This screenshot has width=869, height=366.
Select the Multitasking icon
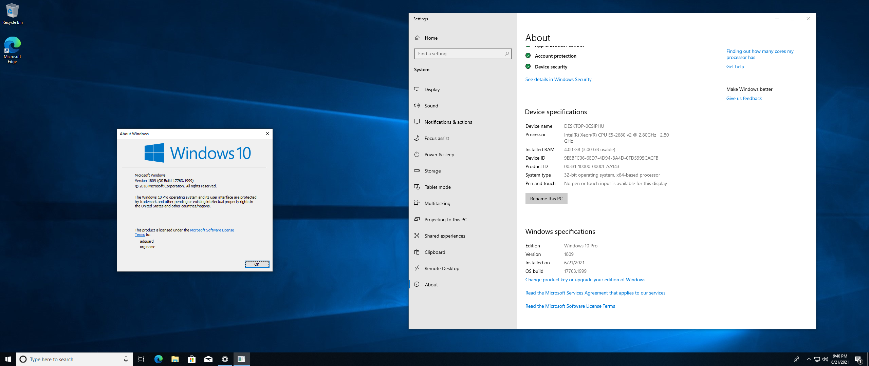(x=417, y=203)
